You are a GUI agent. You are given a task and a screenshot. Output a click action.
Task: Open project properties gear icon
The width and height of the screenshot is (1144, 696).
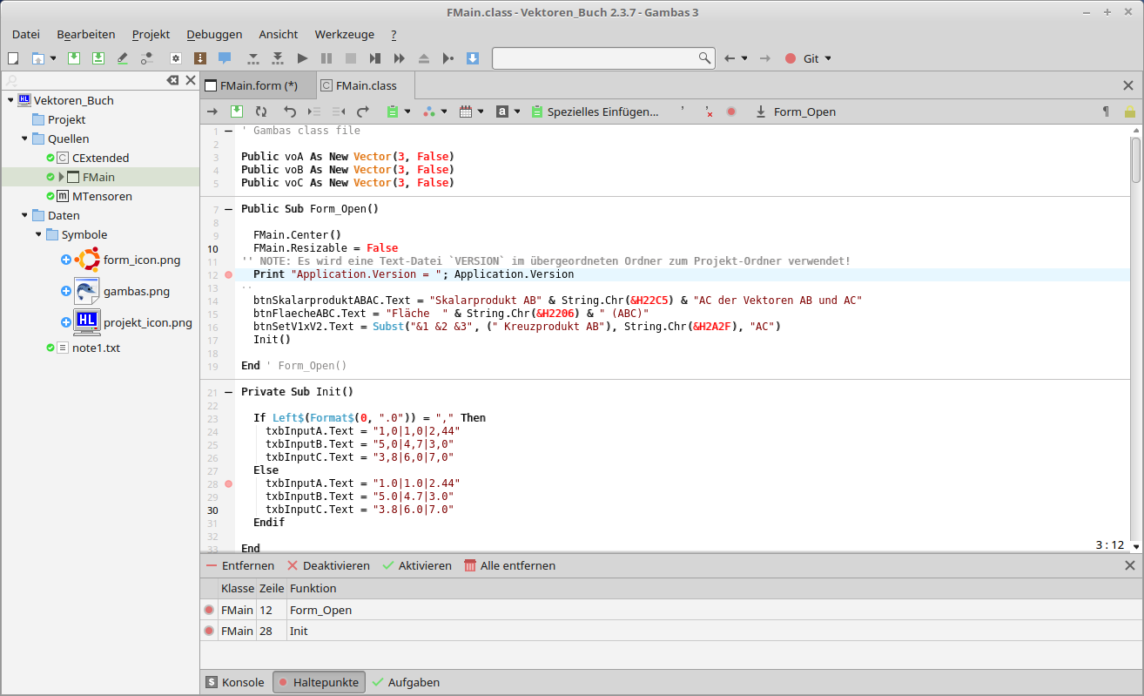click(175, 58)
